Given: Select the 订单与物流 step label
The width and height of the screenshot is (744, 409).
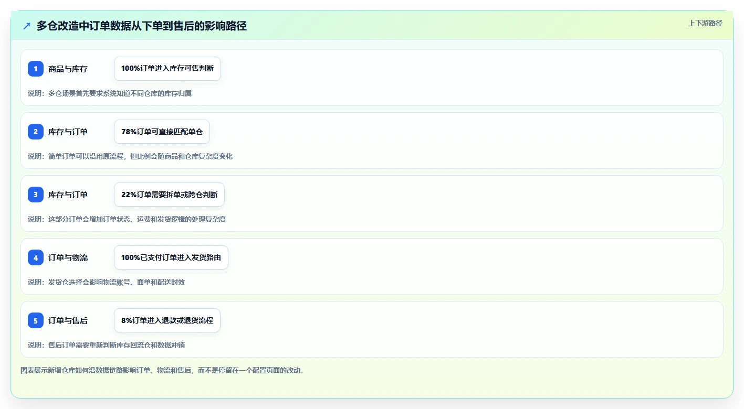Looking at the screenshot, I should coord(68,257).
